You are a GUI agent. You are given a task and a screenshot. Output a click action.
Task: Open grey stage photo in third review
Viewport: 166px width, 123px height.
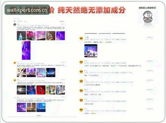[x=60, y=90]
